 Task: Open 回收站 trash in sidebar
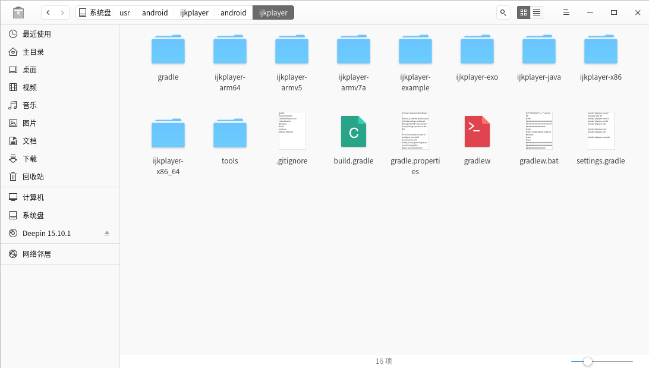tap(60, 177)
